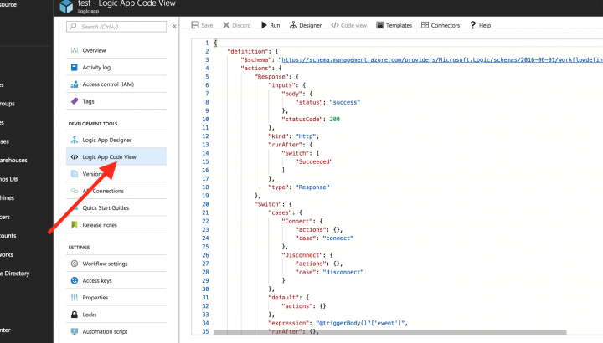Go to Tags section
This screenshot has width=603, height=343.
pyautogui.click(x=88, y=101)
